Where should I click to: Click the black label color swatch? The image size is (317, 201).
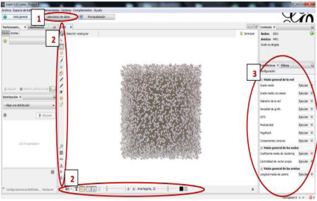click(x=181, y=189)
